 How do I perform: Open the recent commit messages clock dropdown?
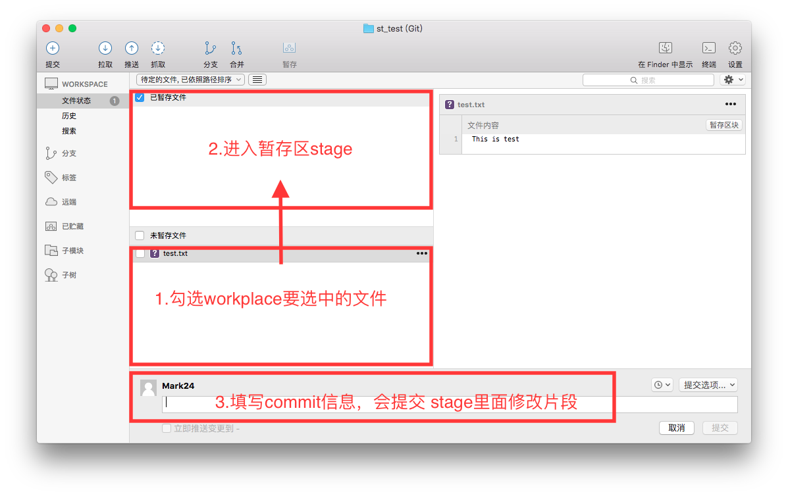click(x=662, y=385)
